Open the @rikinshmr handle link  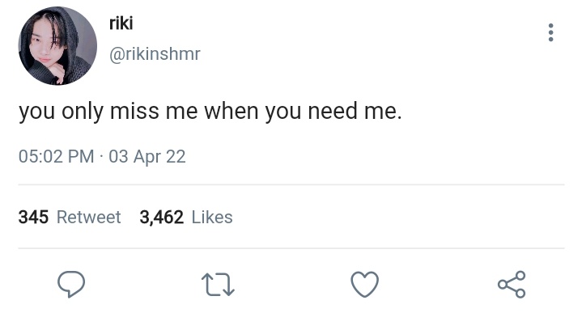click(155, 54)
